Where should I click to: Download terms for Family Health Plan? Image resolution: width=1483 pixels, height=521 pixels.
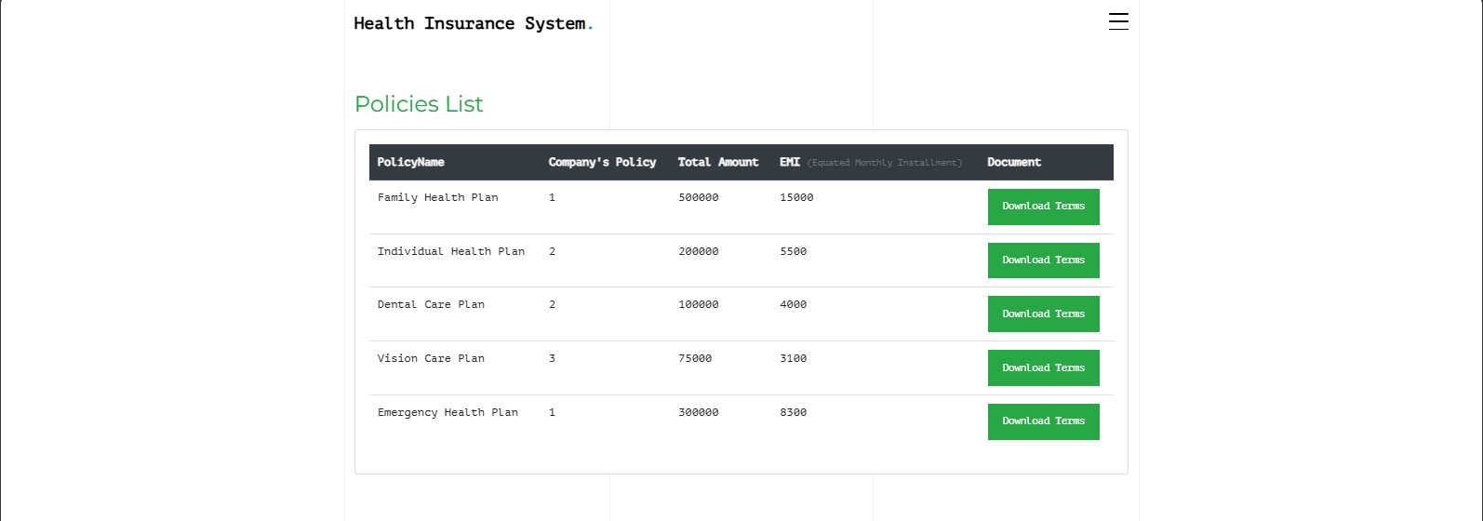[x=1043, y=207]
